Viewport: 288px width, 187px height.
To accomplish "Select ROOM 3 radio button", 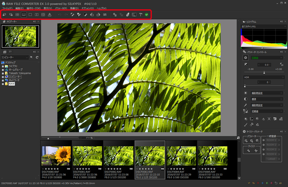I will (x=264, y=149).
